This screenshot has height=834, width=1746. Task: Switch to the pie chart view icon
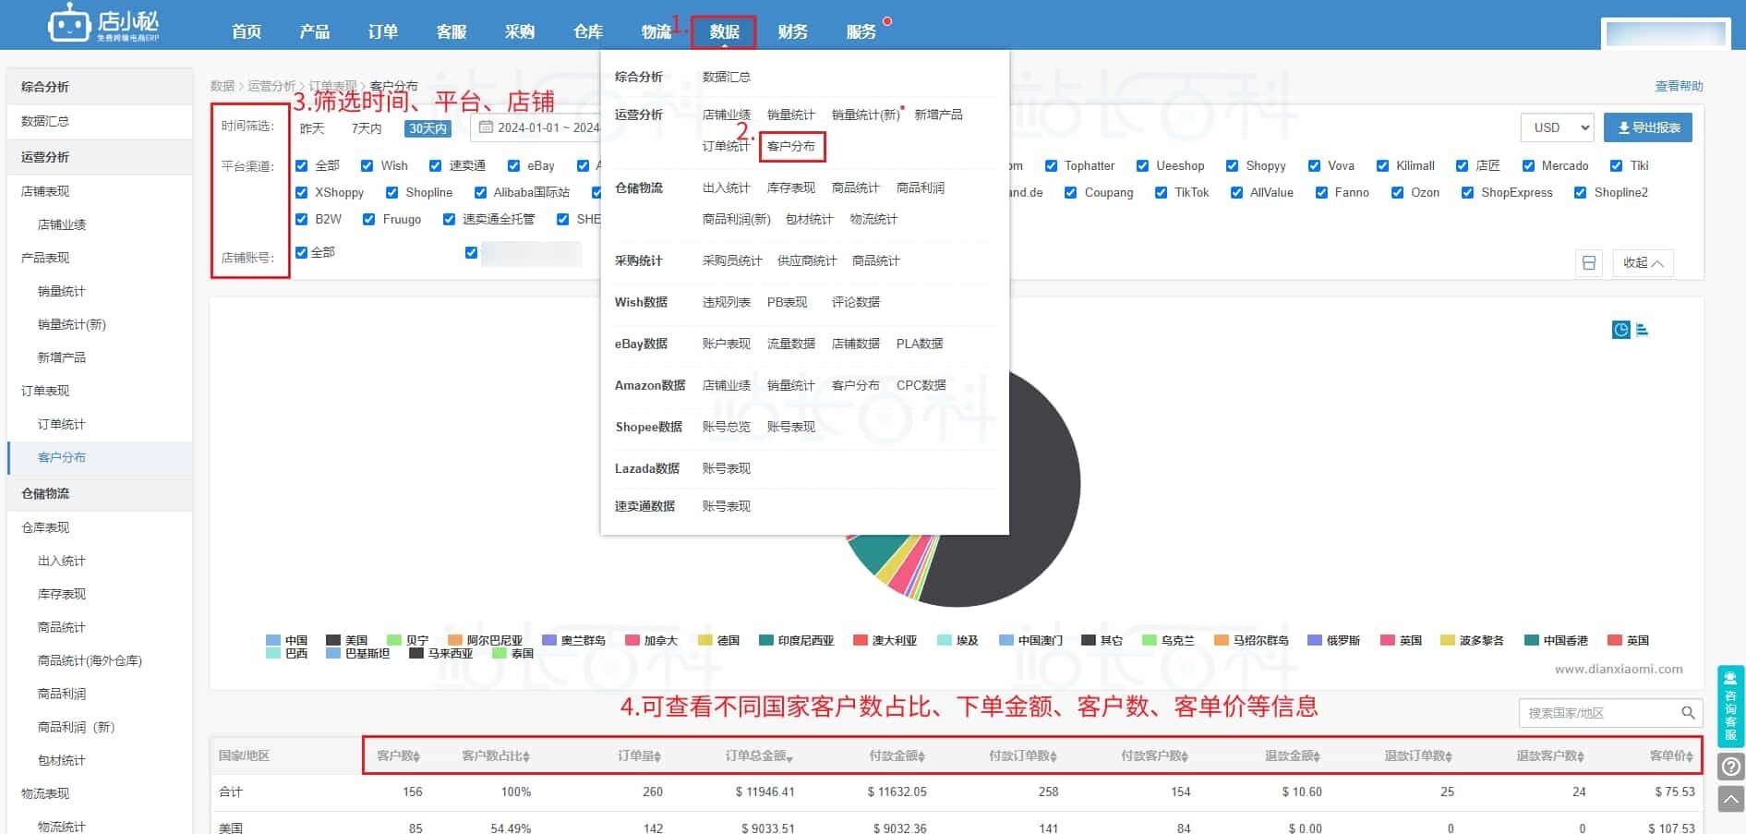[x=1620, y=330]
